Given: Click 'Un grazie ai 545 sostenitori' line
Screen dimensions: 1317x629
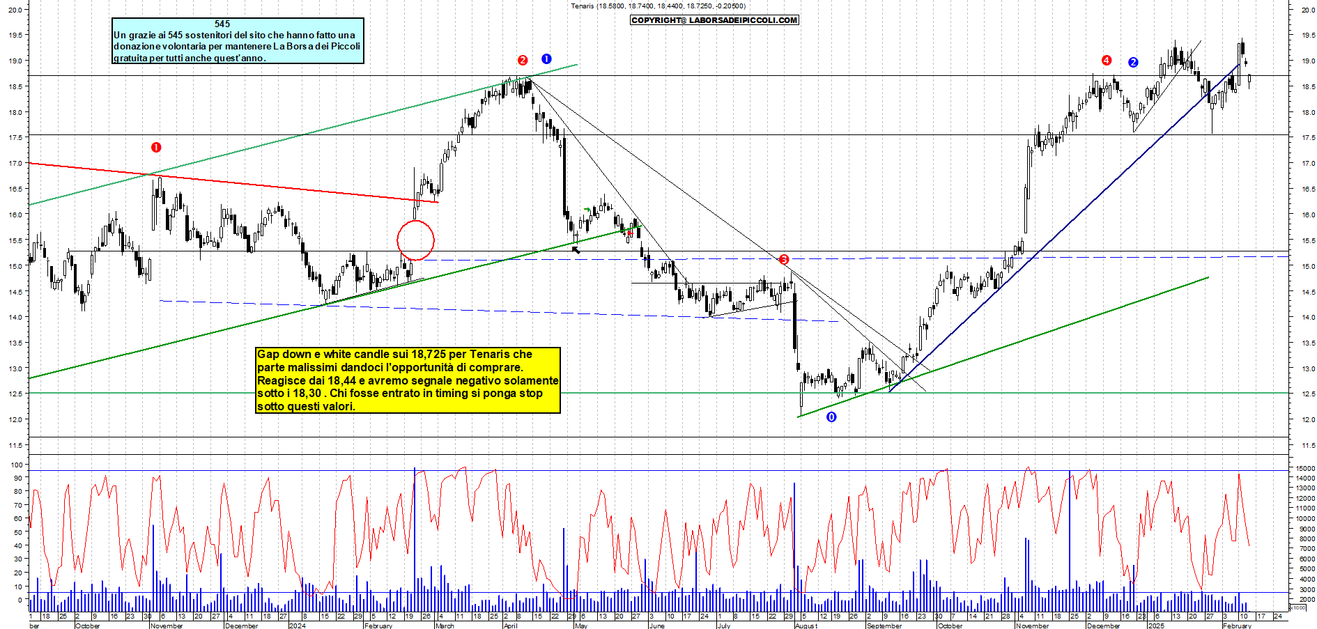Looking at the screenshot, I should tap(234, 35).
